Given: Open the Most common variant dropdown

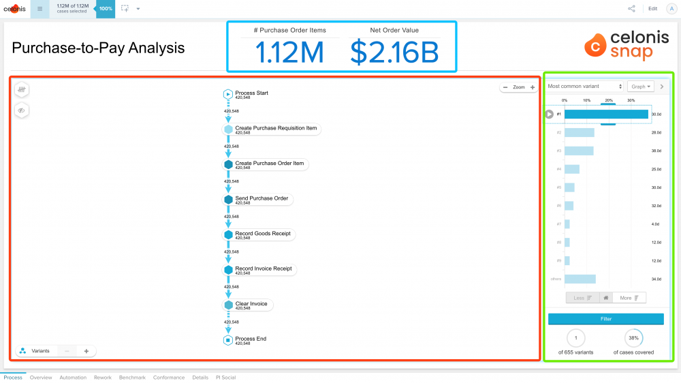Looking at the screenshot, I should coord(585,87).
